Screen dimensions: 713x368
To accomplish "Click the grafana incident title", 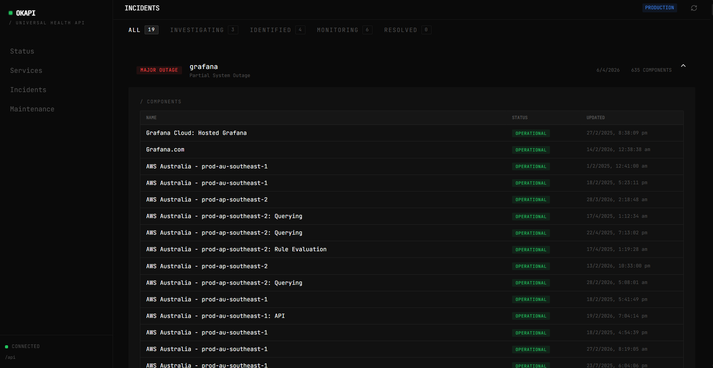I will 204,67.
